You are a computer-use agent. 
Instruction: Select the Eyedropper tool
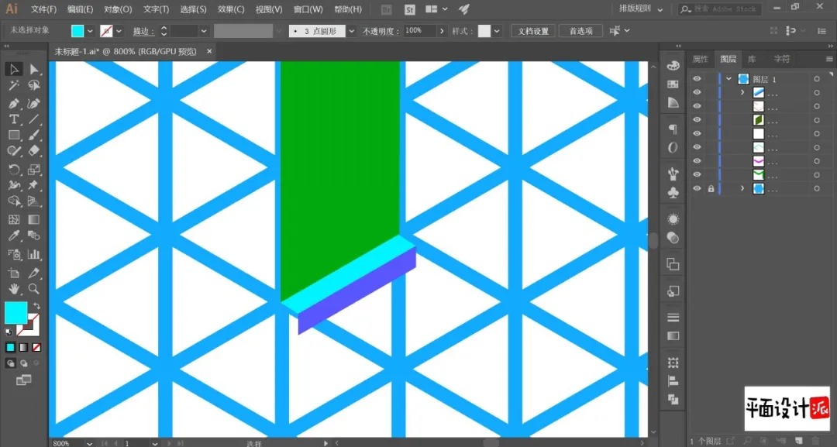point(14,236)
